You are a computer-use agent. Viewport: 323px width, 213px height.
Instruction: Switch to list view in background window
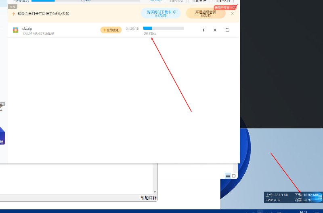(228, 176)
